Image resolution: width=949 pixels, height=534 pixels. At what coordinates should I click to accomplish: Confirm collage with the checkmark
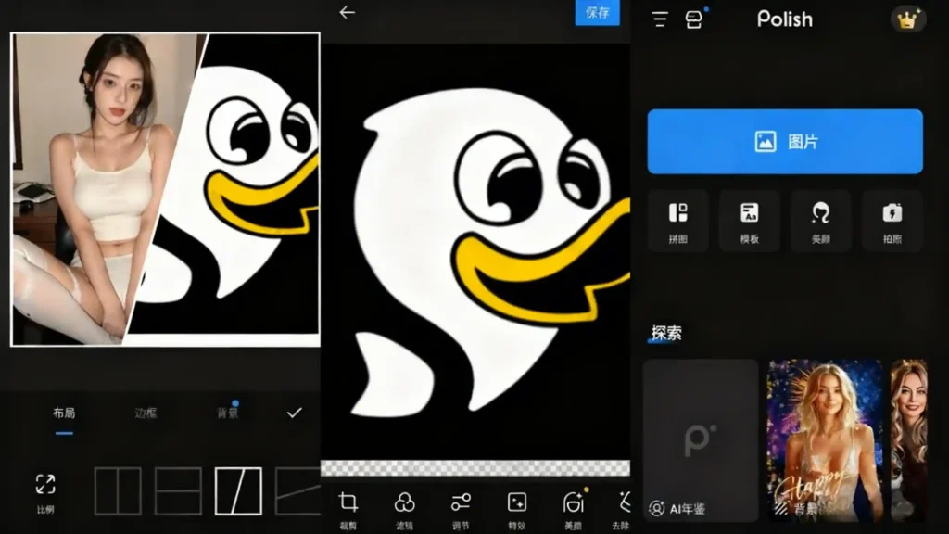pos(294,413)
